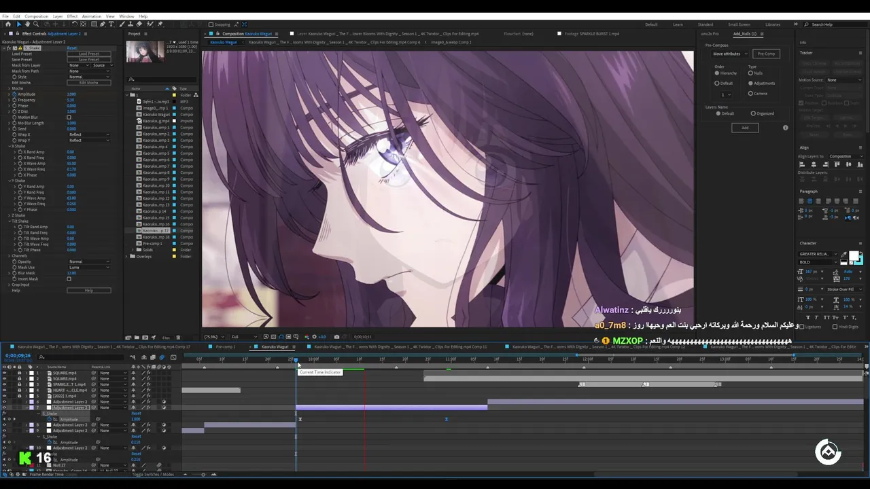Switch to the Standard workspace tab
Image resolution: width=870 pixels, height=489 pixels.
(706, 24)
